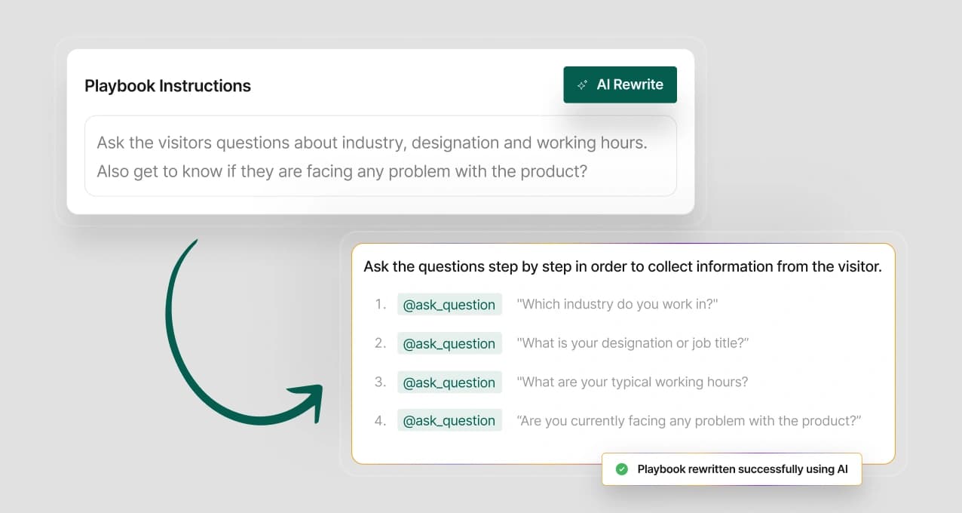Pick the @ask_question tag in step 4
The height and width of the screenshot is (513, 962).
[x=449, y=421]
